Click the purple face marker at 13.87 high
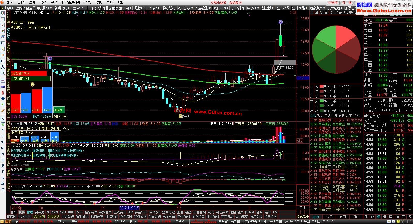This screenshot has width=413, height=224. (x=281, y=22)
